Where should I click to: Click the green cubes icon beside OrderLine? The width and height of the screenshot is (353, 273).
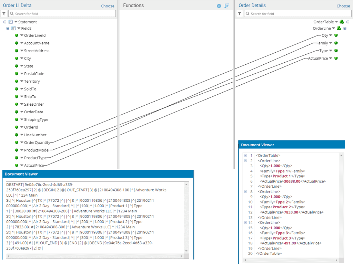339,28
